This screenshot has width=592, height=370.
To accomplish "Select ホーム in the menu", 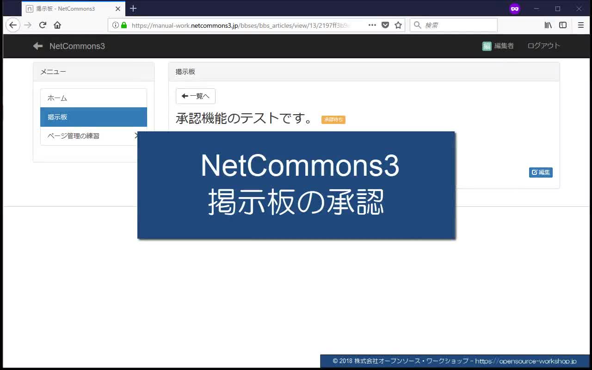I will click(x=93, y=98).
